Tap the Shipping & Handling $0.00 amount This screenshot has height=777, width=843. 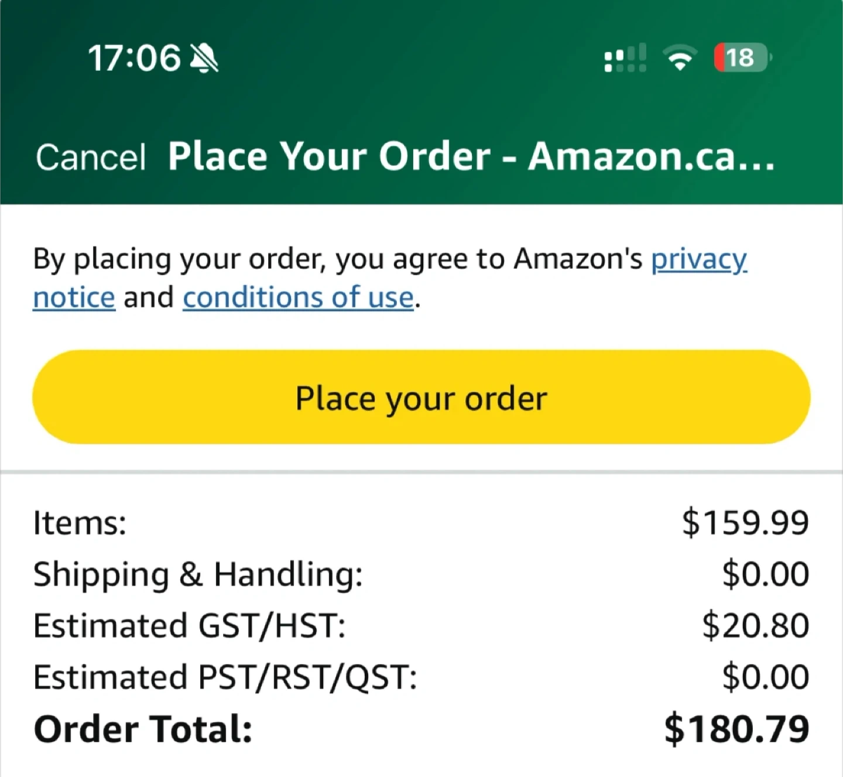(765, 574)
